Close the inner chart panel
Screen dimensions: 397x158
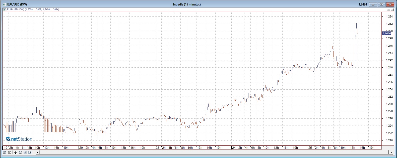pyautogui.click(x=392, y=9)
